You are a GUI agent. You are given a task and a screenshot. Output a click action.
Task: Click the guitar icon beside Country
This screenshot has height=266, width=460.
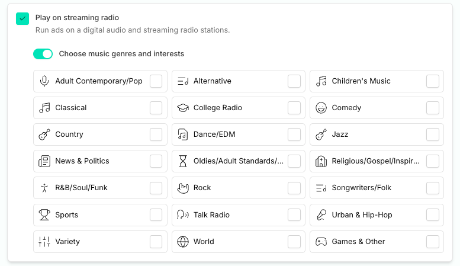coord(44,134)
